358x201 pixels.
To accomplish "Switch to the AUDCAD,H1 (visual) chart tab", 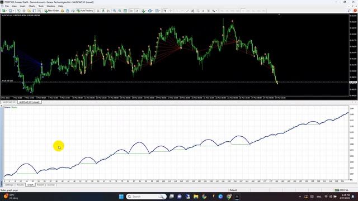I will 29,102.
